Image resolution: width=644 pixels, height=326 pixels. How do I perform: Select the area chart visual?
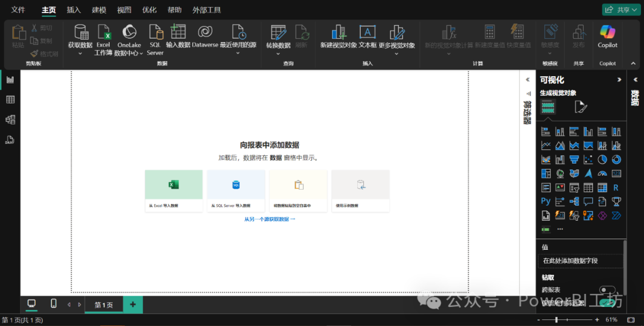coord(560,145)
